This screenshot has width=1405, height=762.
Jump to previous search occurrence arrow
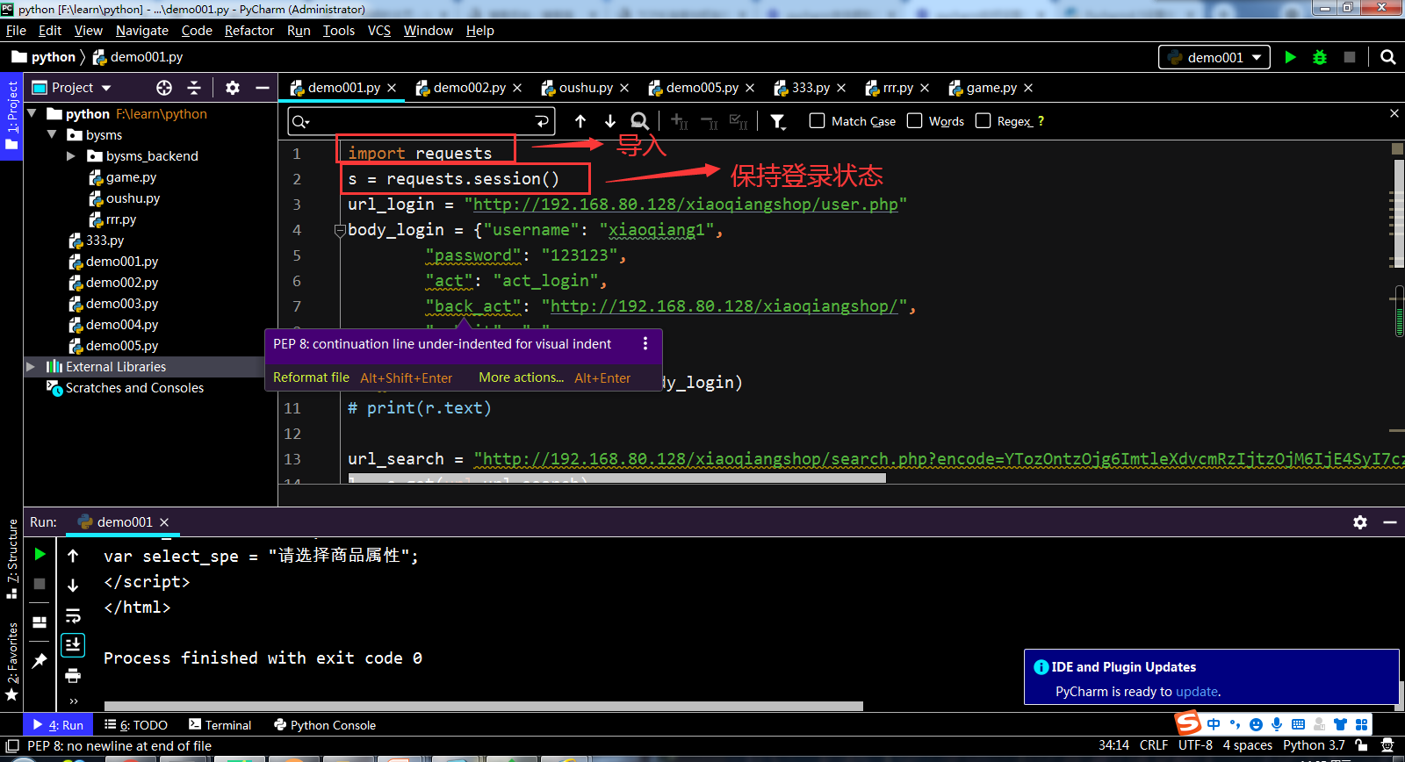click(x=580, y=121)
